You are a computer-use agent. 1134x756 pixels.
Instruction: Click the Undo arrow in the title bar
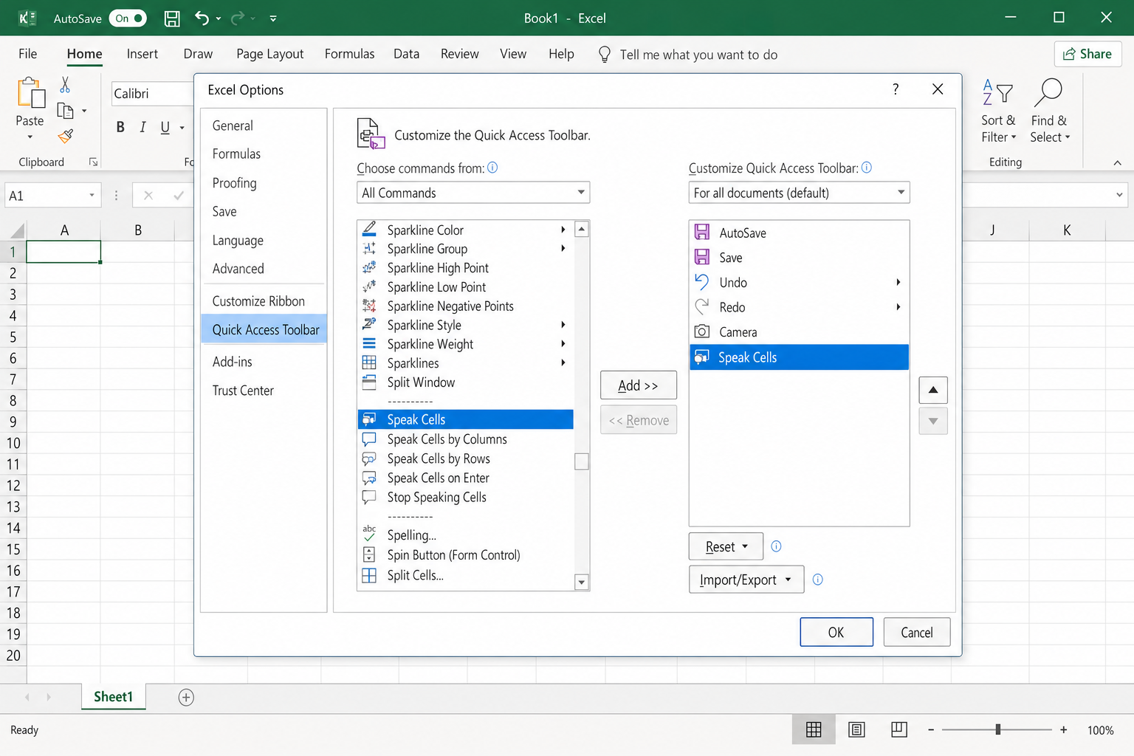202,18
